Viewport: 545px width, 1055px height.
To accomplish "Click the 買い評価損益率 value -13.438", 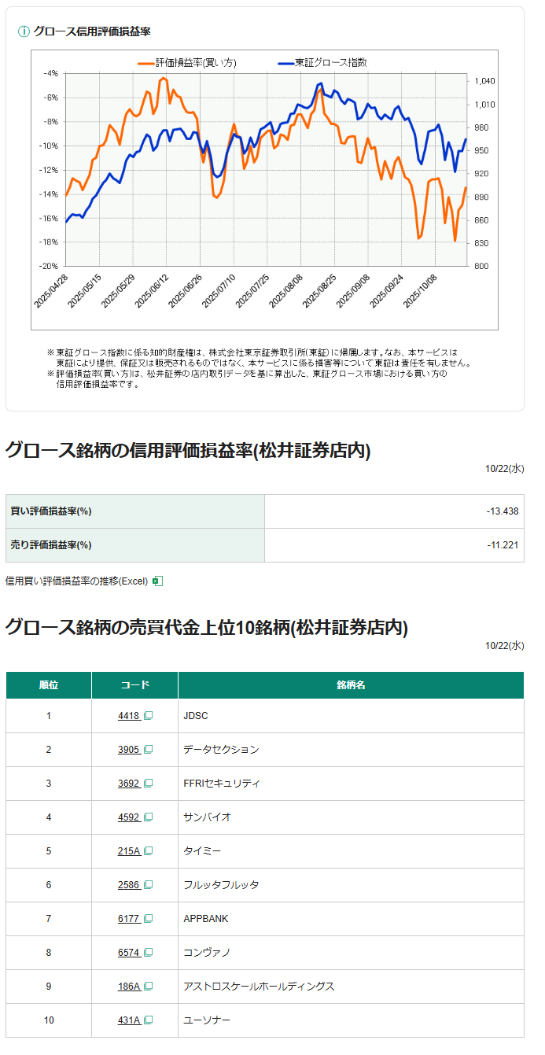I will click(502, 511).
